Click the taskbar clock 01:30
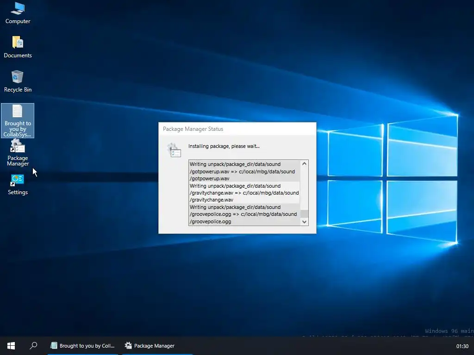Viewport: 474px width, 355px height. tap(462, 346)
